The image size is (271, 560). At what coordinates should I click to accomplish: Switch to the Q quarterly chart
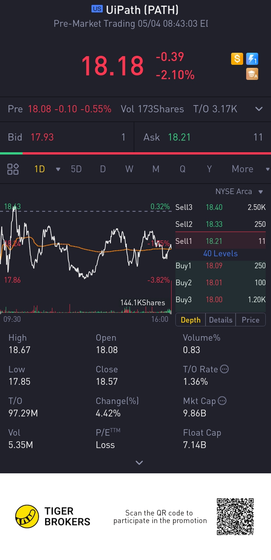coord(183,169)
